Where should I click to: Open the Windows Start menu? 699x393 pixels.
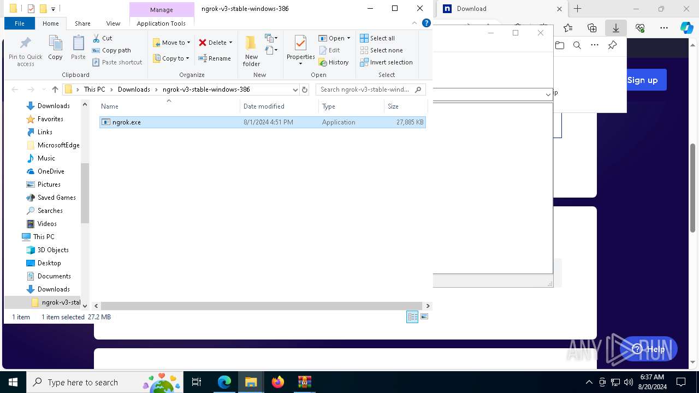[x=13, y=382]
